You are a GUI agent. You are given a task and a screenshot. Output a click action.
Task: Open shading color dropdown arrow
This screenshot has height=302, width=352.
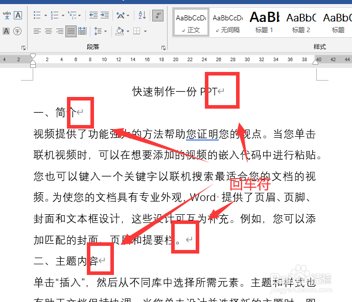point(128,31)
